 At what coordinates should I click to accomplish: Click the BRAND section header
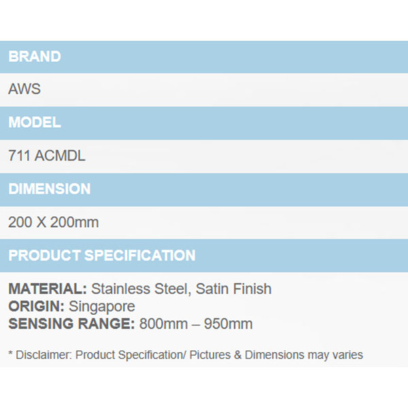pyautogui.click(x=35, y=56)
